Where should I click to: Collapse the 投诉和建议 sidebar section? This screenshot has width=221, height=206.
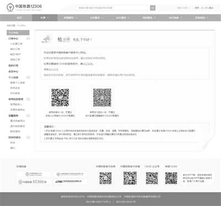[28, 137]
